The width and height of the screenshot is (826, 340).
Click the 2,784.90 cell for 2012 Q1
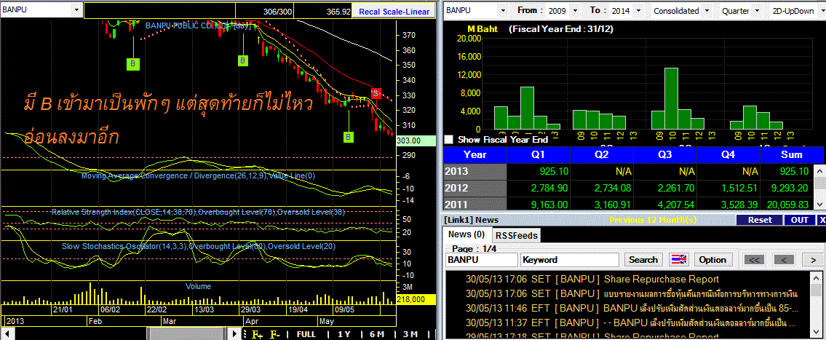(539, 188)
